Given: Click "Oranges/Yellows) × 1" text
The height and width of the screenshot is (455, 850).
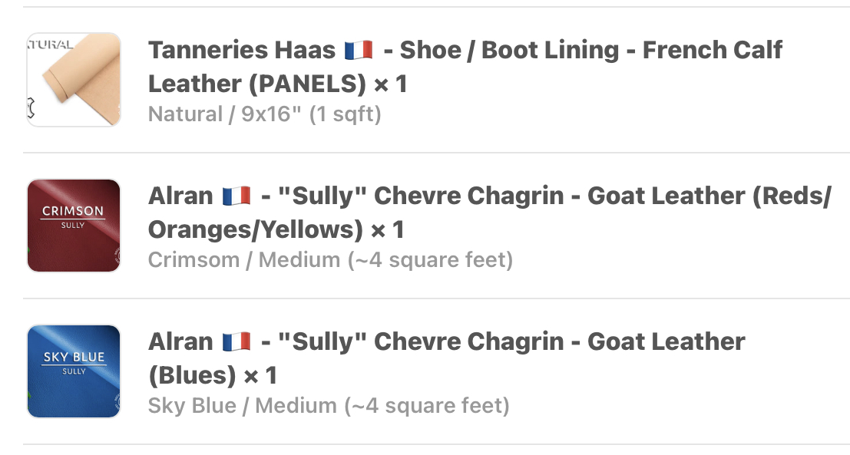Looking at the screenshot, I should 276,229.
